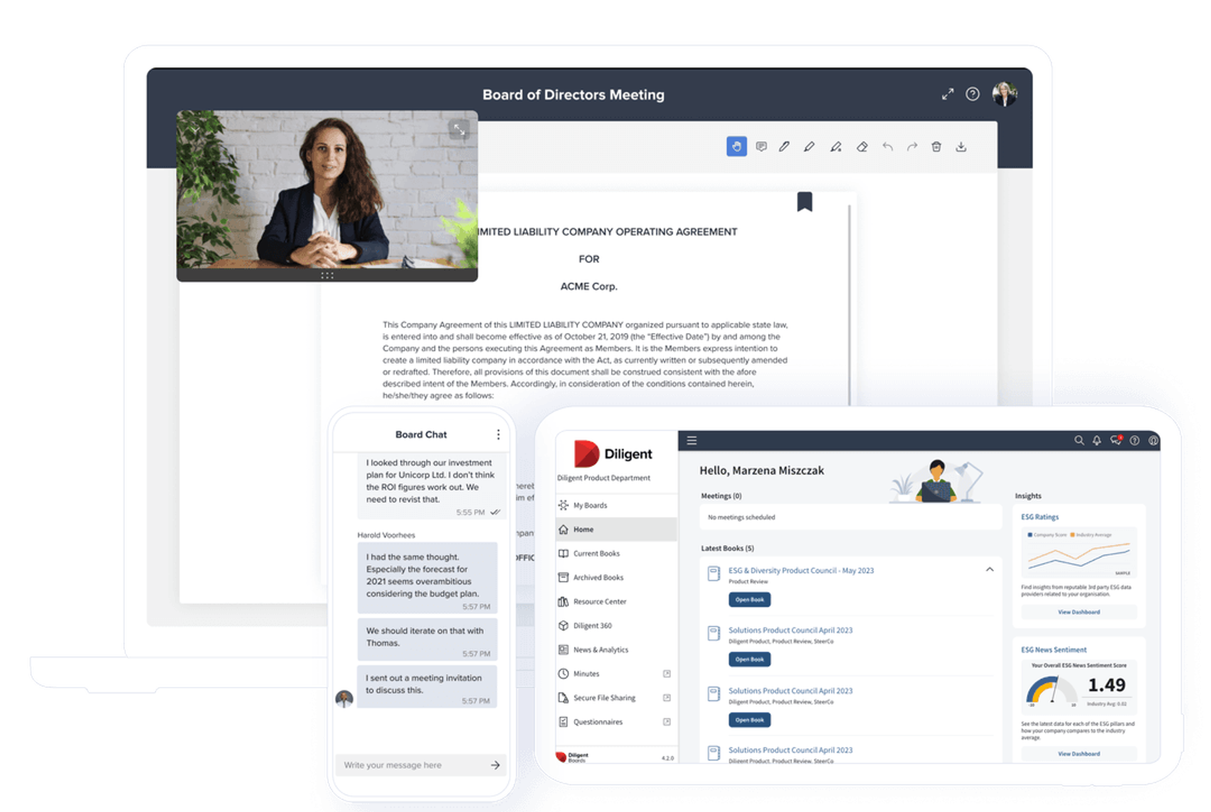Select the signature pen tool
Image resolution: width=1211 pixels, height=812 pixels.
[x=835, y=147]
